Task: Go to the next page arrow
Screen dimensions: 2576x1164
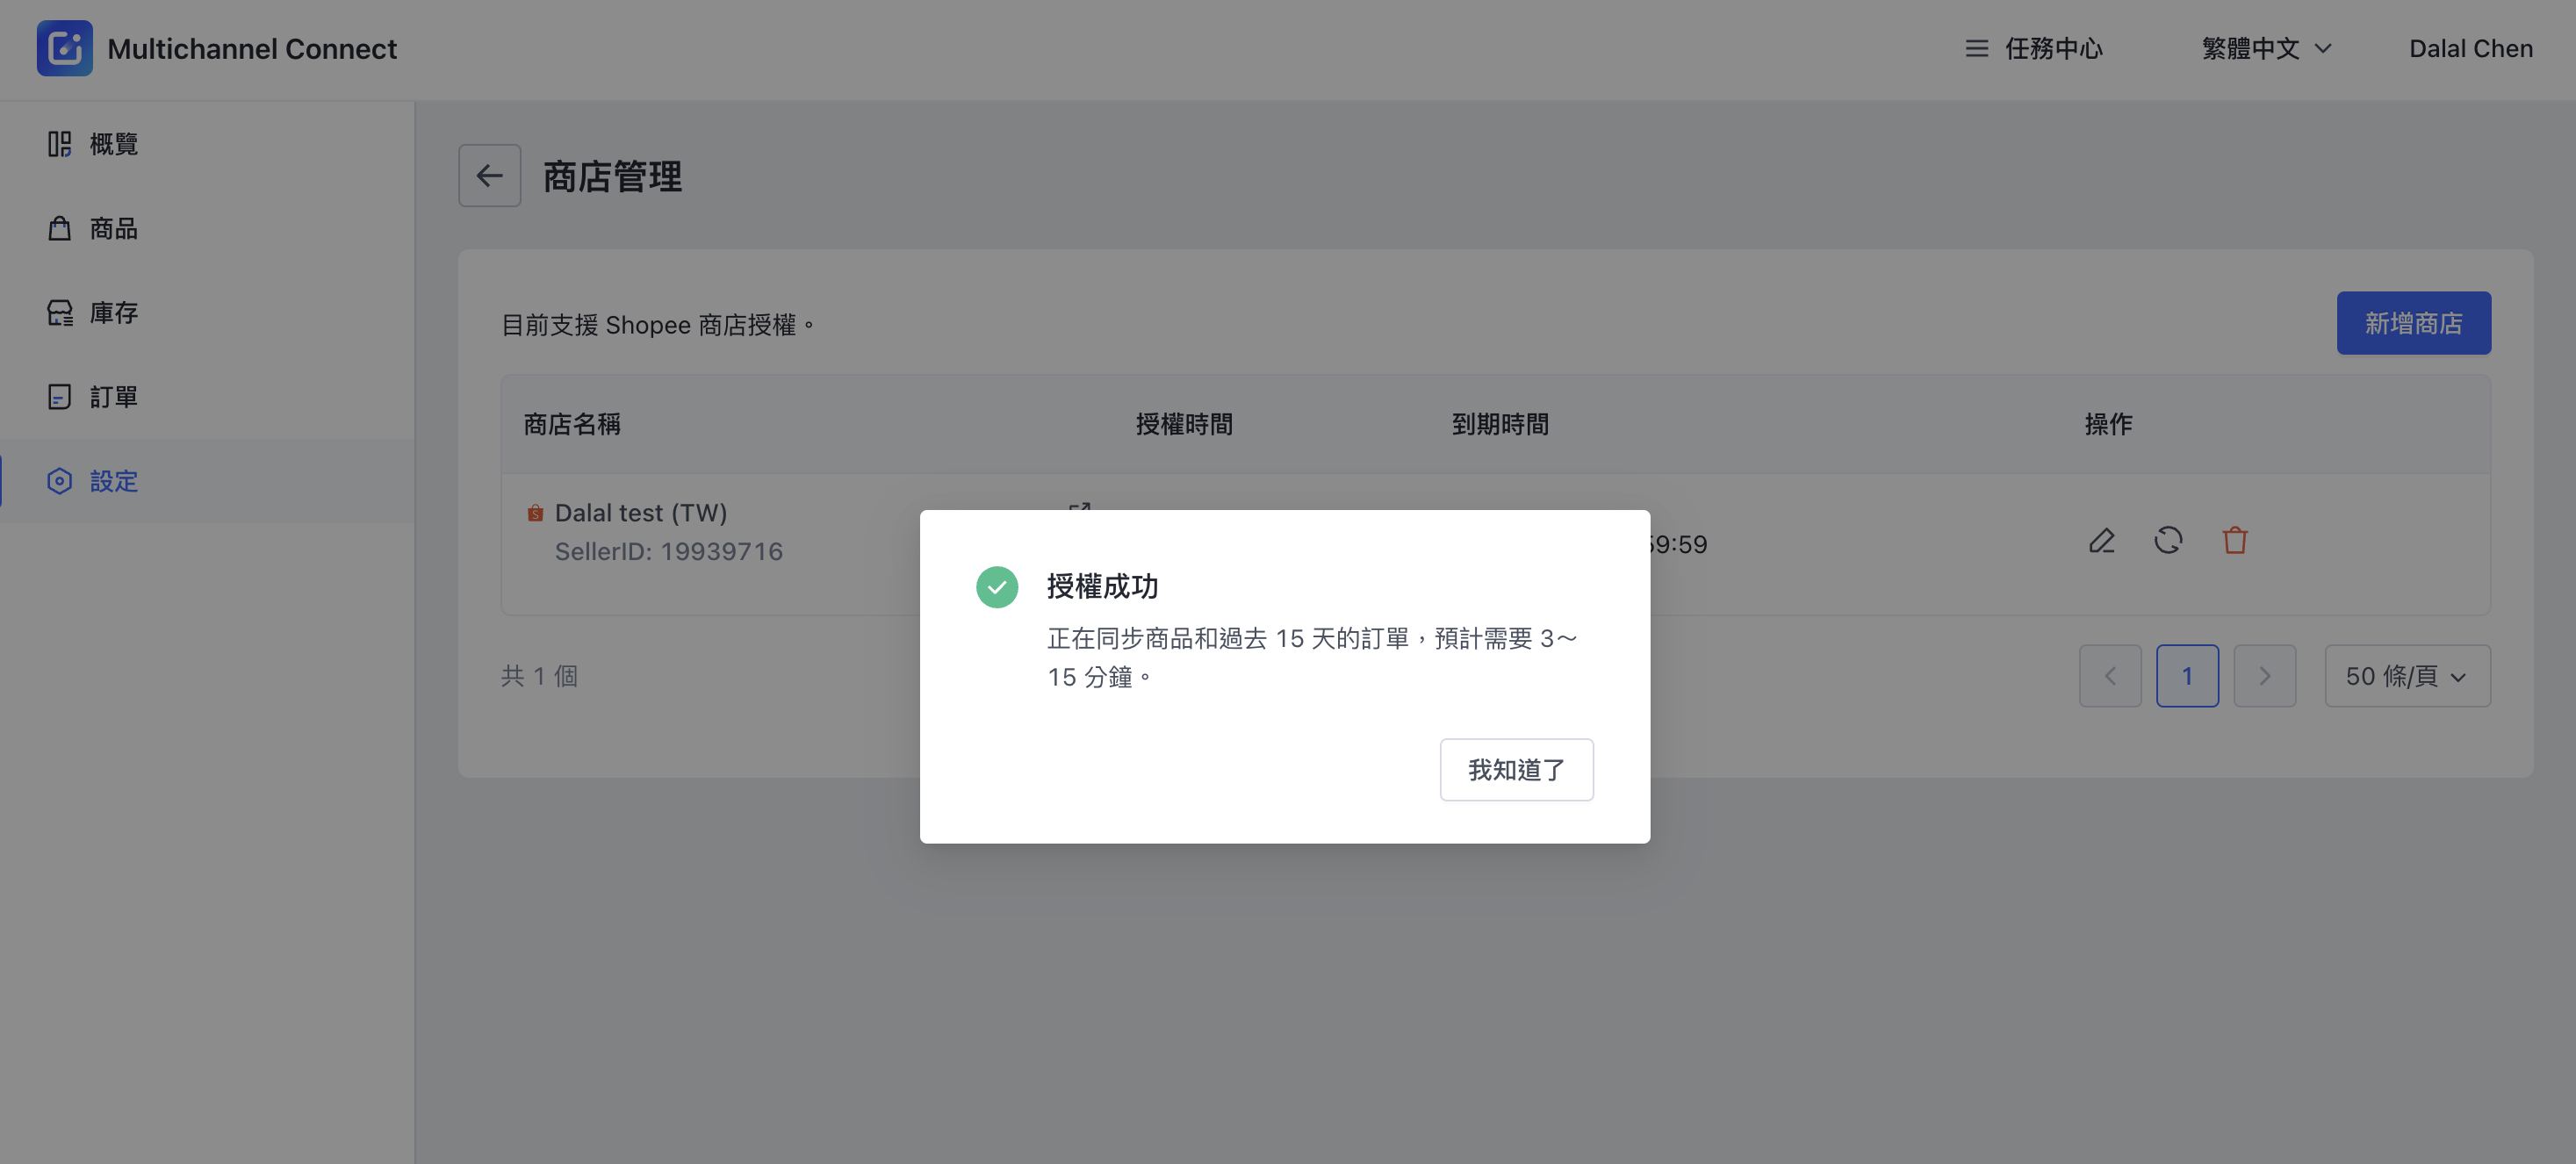Action: click(x=2264, y=676)
